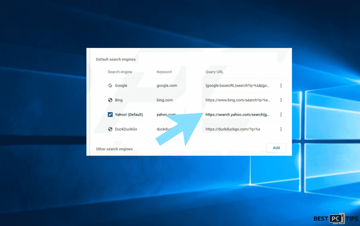Open the more-actions menu for Yahoo! row
The width and height of the screenshot is (360, 226).
281,115
